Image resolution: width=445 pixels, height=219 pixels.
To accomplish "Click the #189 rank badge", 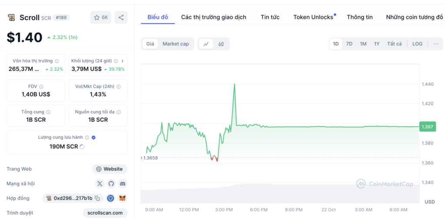I will coord(61,18).
